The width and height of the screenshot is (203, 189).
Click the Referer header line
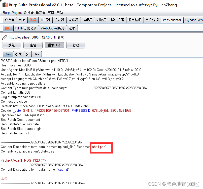pyautogui.click(x=45, y=106)
